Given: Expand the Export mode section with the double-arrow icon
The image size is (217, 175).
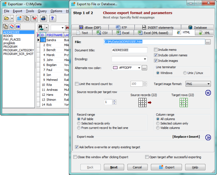Looking at the screenshot, I should pyautogui.click(x=208, y=137).
